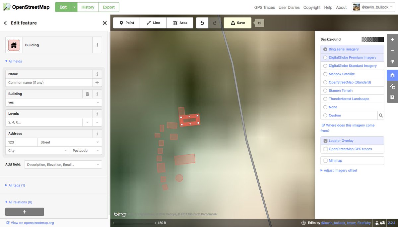Screen dimensions: 398x227
Task: Toggle the background layers panel icon
Action: [x=392, y=75]
